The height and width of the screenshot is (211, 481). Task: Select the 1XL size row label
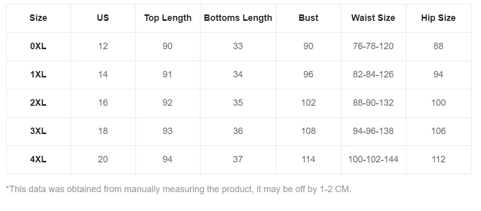pos(38,74)
